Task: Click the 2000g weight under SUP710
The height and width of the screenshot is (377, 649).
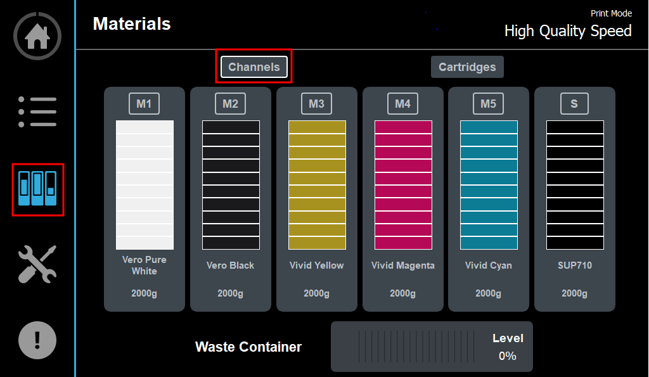Action: (x=574, y=293)
